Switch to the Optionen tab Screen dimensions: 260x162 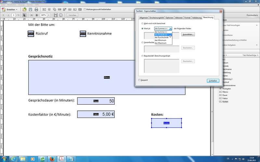169,18
